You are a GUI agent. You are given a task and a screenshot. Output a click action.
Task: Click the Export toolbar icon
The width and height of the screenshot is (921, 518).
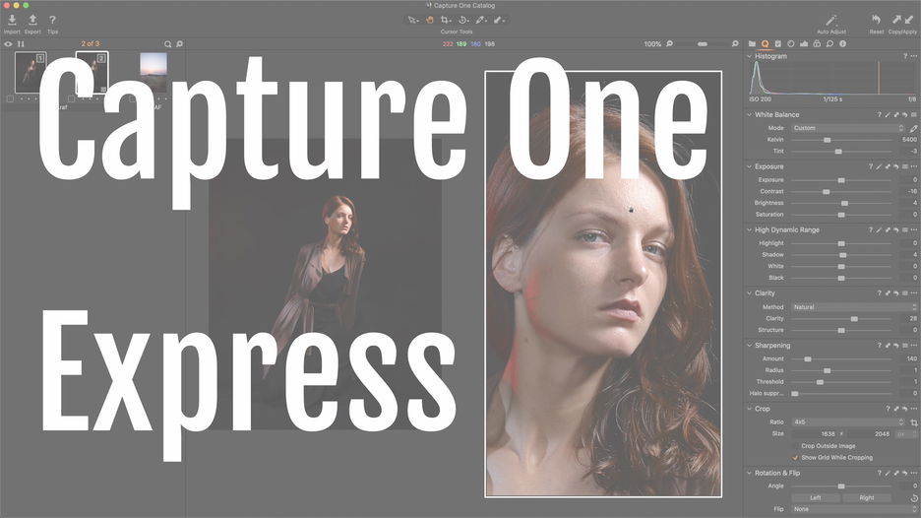[x=32, y=20]
